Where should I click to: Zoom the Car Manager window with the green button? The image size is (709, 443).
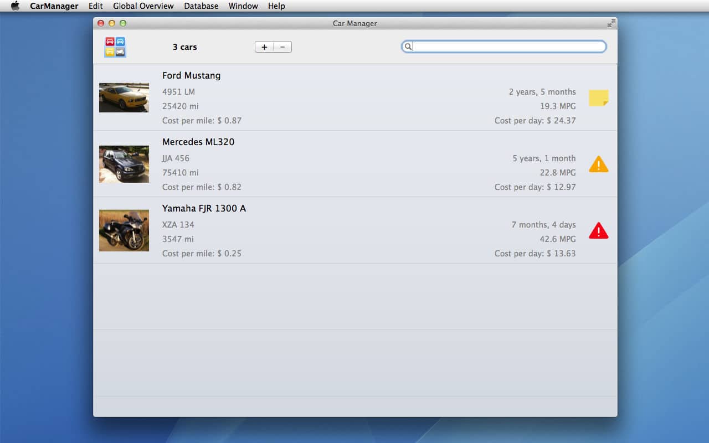pyautogui.click(x=123, y=23)
